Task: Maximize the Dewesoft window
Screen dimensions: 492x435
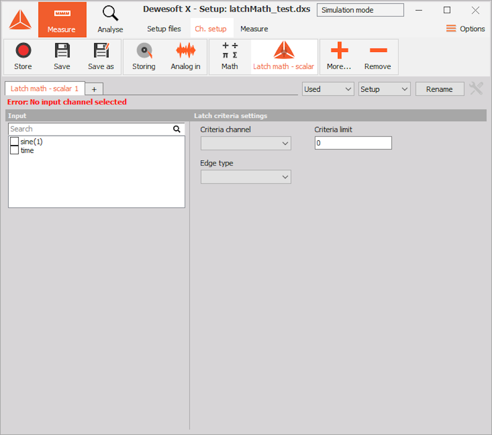Action: [x=447, y=11]
